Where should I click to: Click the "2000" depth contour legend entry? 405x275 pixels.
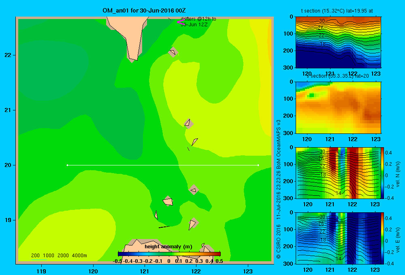click(x=63, y=256)
